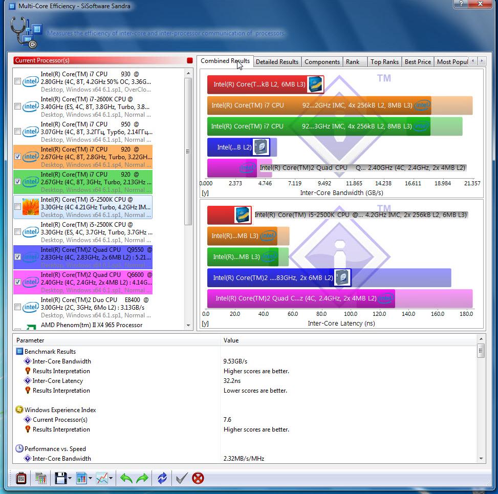The width and height of the screenshot is (498, 494).
Task: Click the chip icon on blue latency bar
Action: [343, 277]
